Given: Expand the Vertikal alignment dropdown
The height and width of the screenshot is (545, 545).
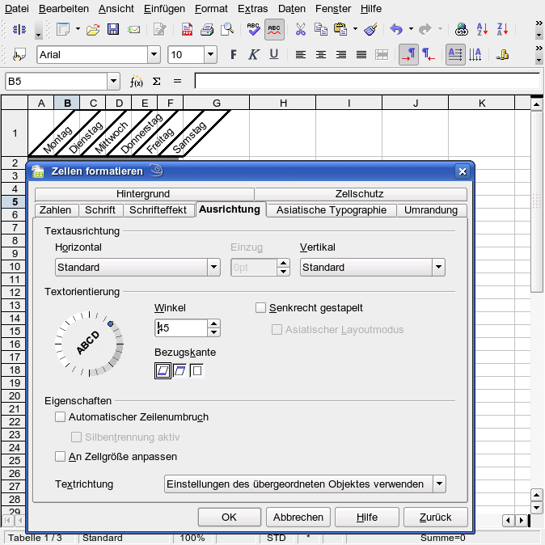Looking at the screenshot, I should click(373, 267).
